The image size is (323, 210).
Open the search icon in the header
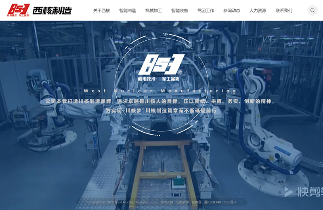312,10
